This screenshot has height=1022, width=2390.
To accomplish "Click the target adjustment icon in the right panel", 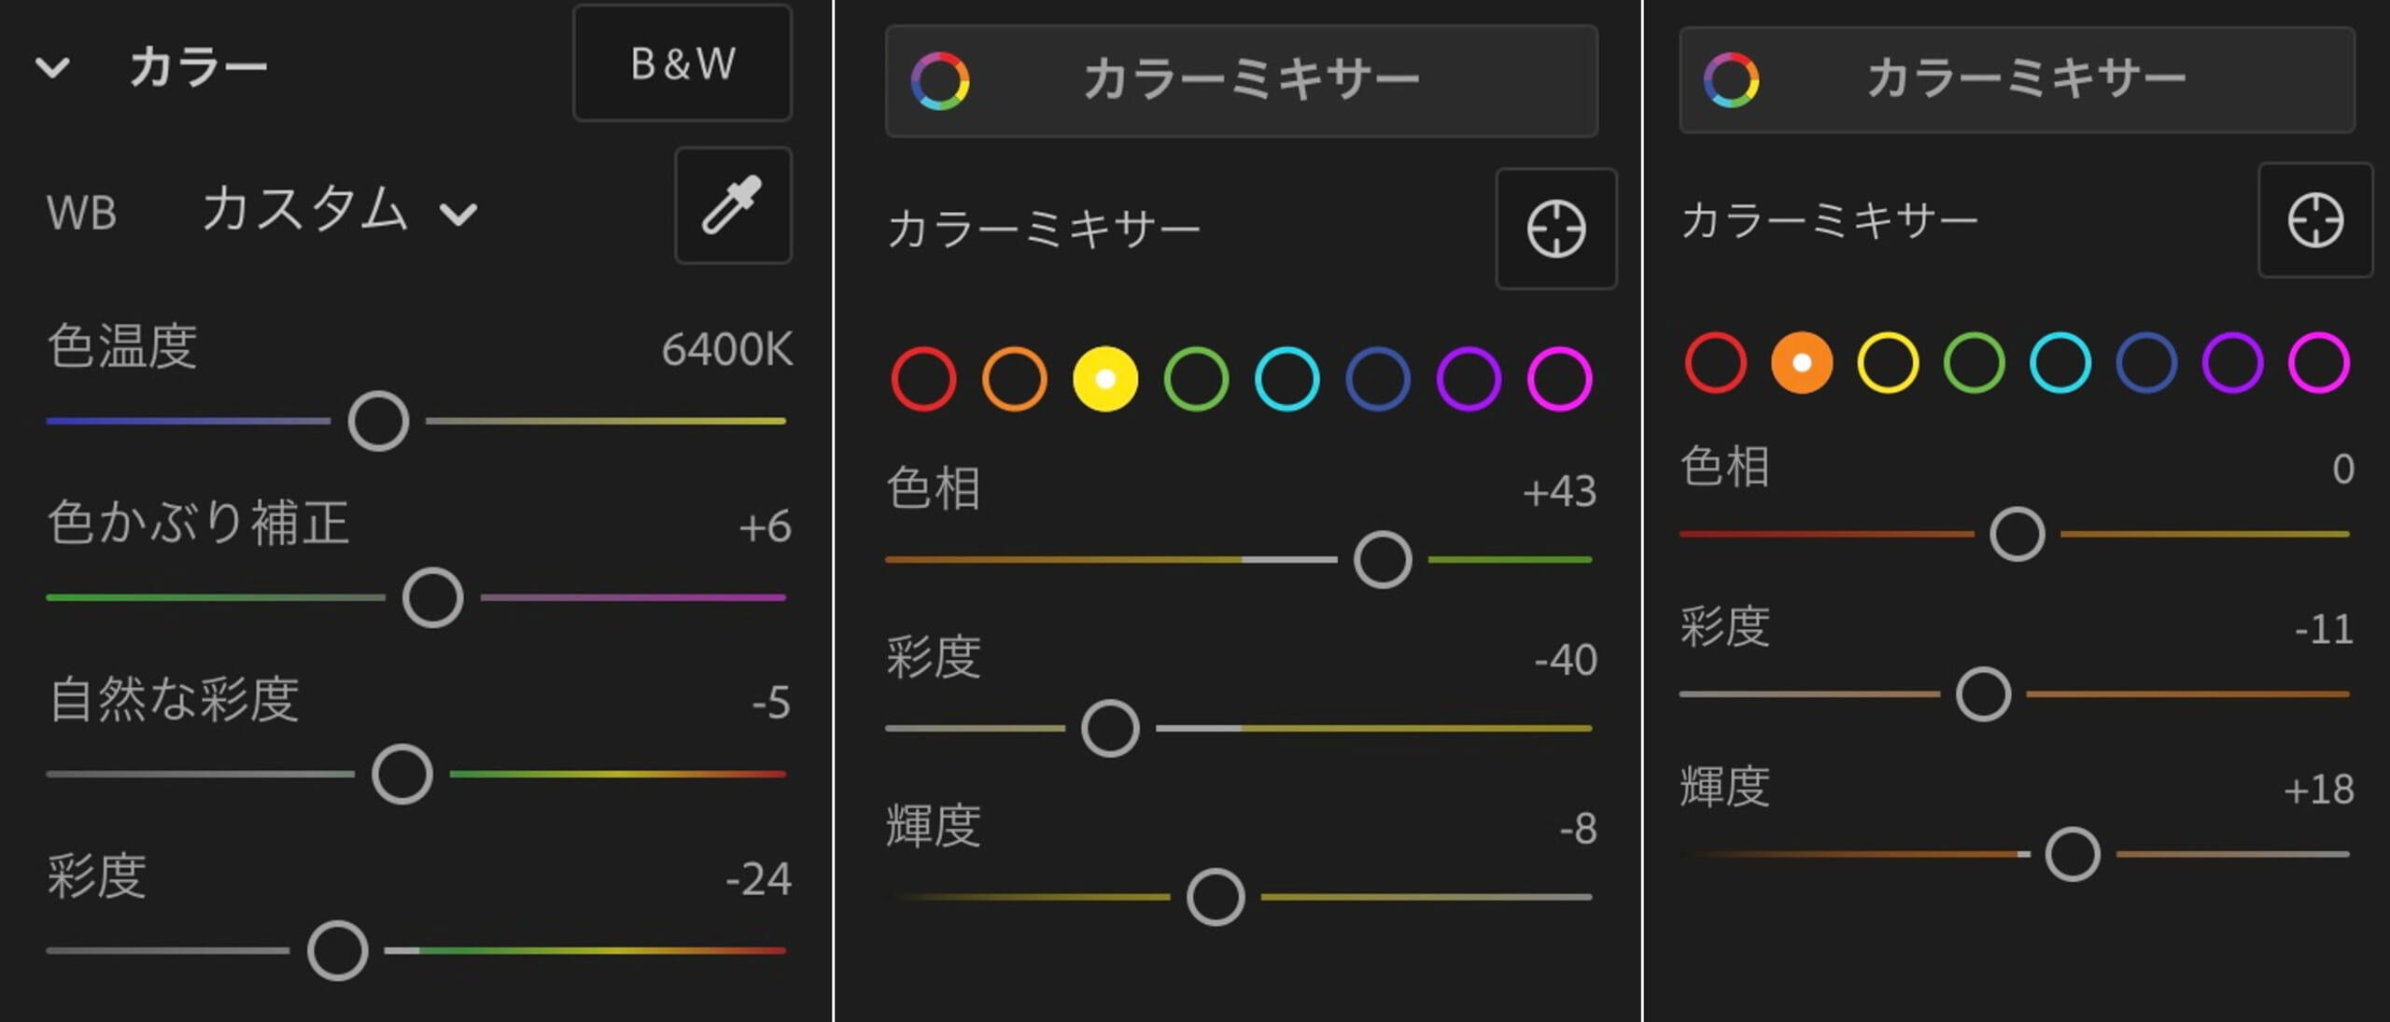I will (2314, 220).
